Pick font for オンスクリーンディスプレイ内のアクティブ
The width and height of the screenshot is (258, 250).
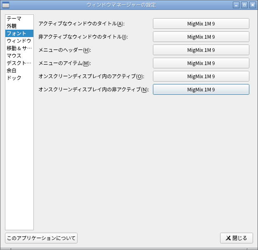tap(201, 76)
